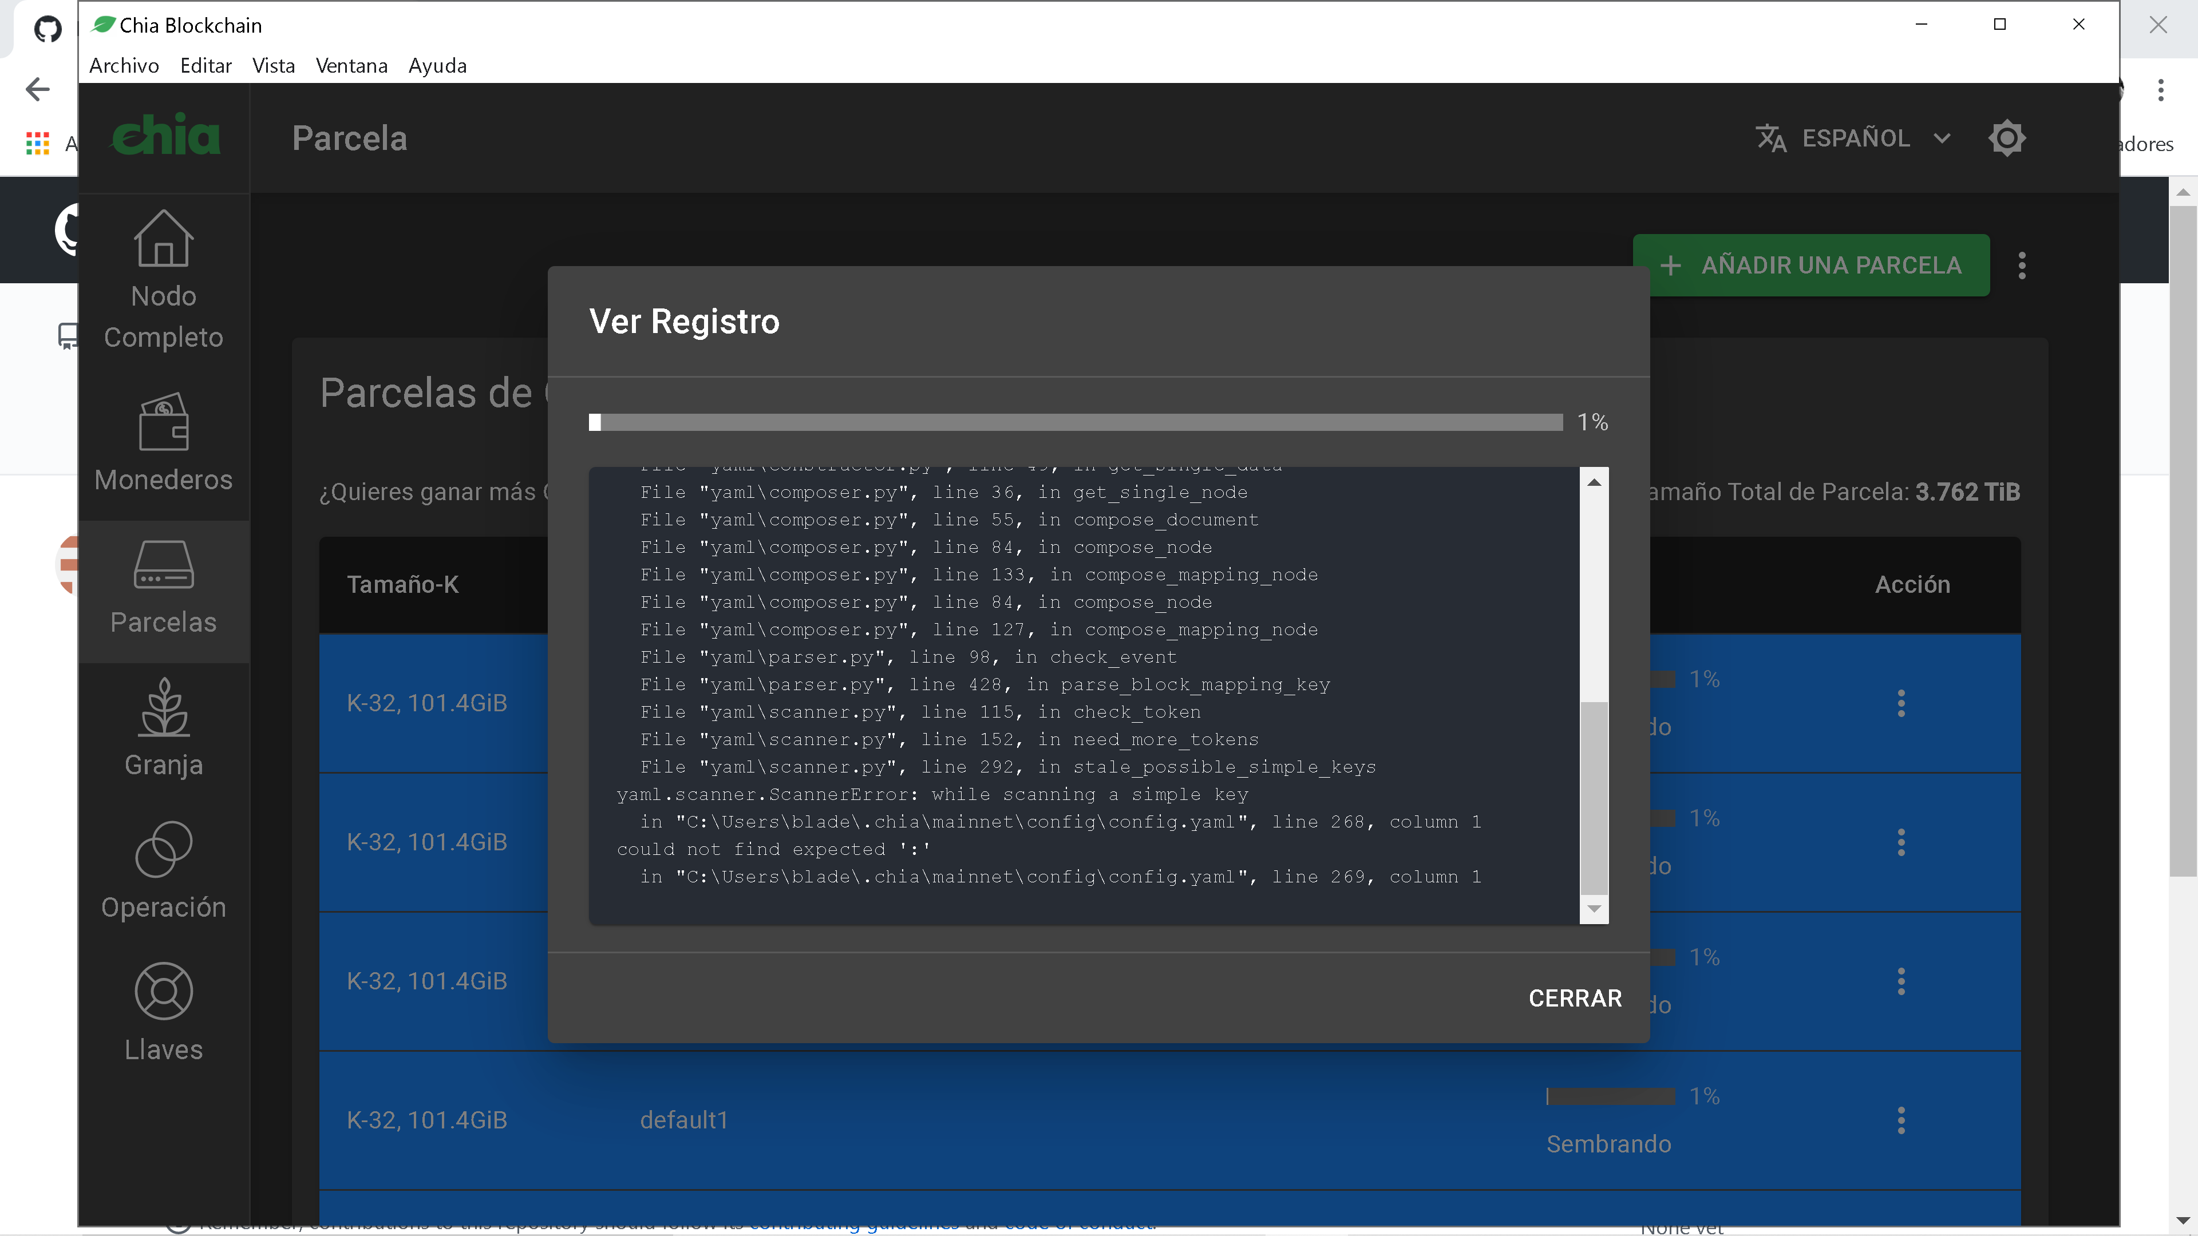Open the Monederos wallet section
The image size is (2198, 1236).
[x=163, y=442]
